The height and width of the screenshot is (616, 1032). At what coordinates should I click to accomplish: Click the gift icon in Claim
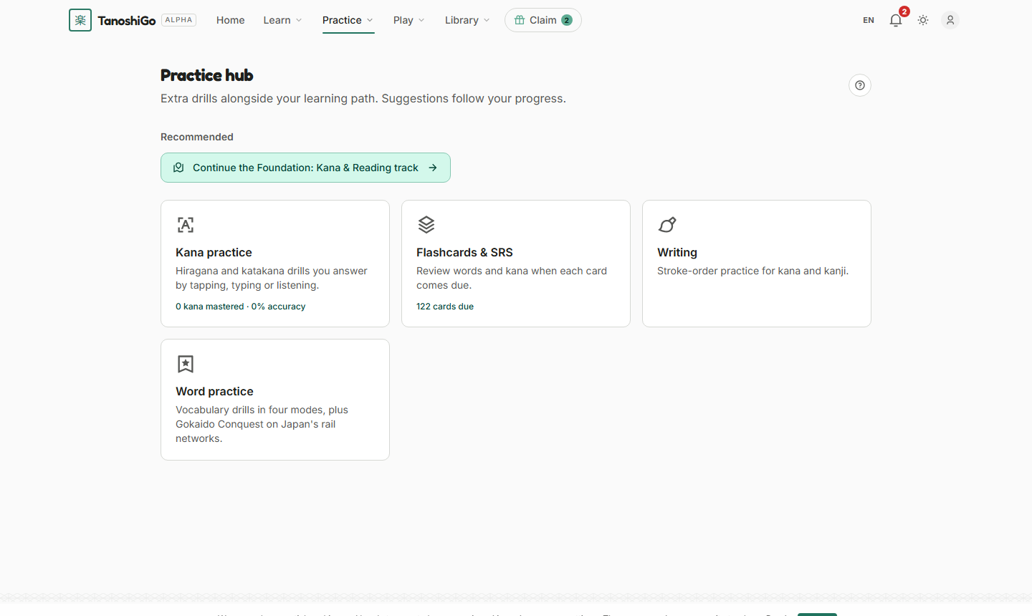520,20
